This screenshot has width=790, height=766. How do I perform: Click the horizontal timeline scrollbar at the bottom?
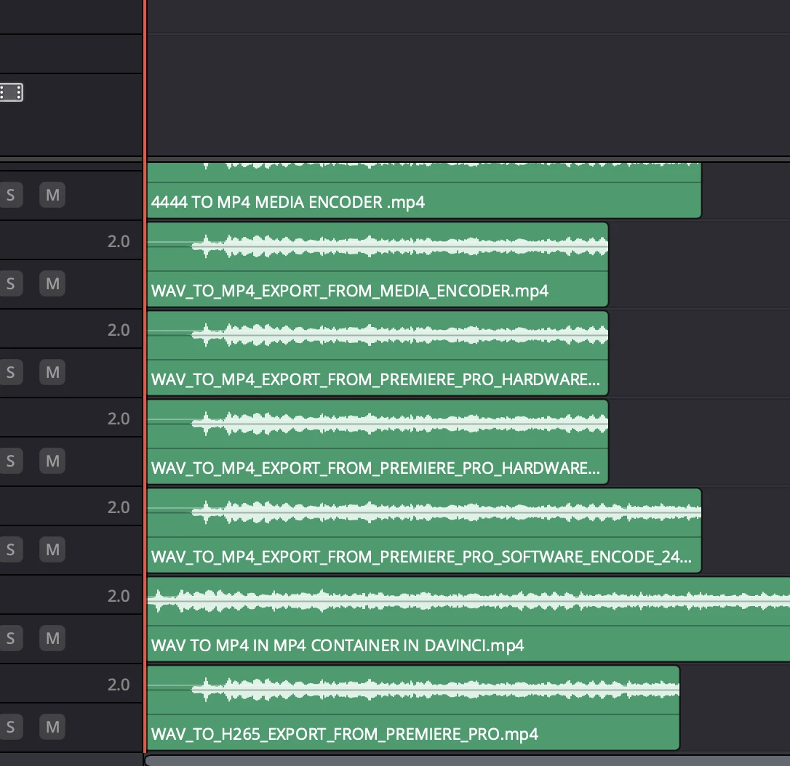[x=467, y=760]
